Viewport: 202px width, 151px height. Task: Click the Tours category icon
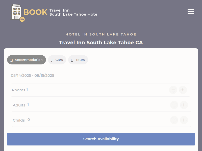(72, 60)
